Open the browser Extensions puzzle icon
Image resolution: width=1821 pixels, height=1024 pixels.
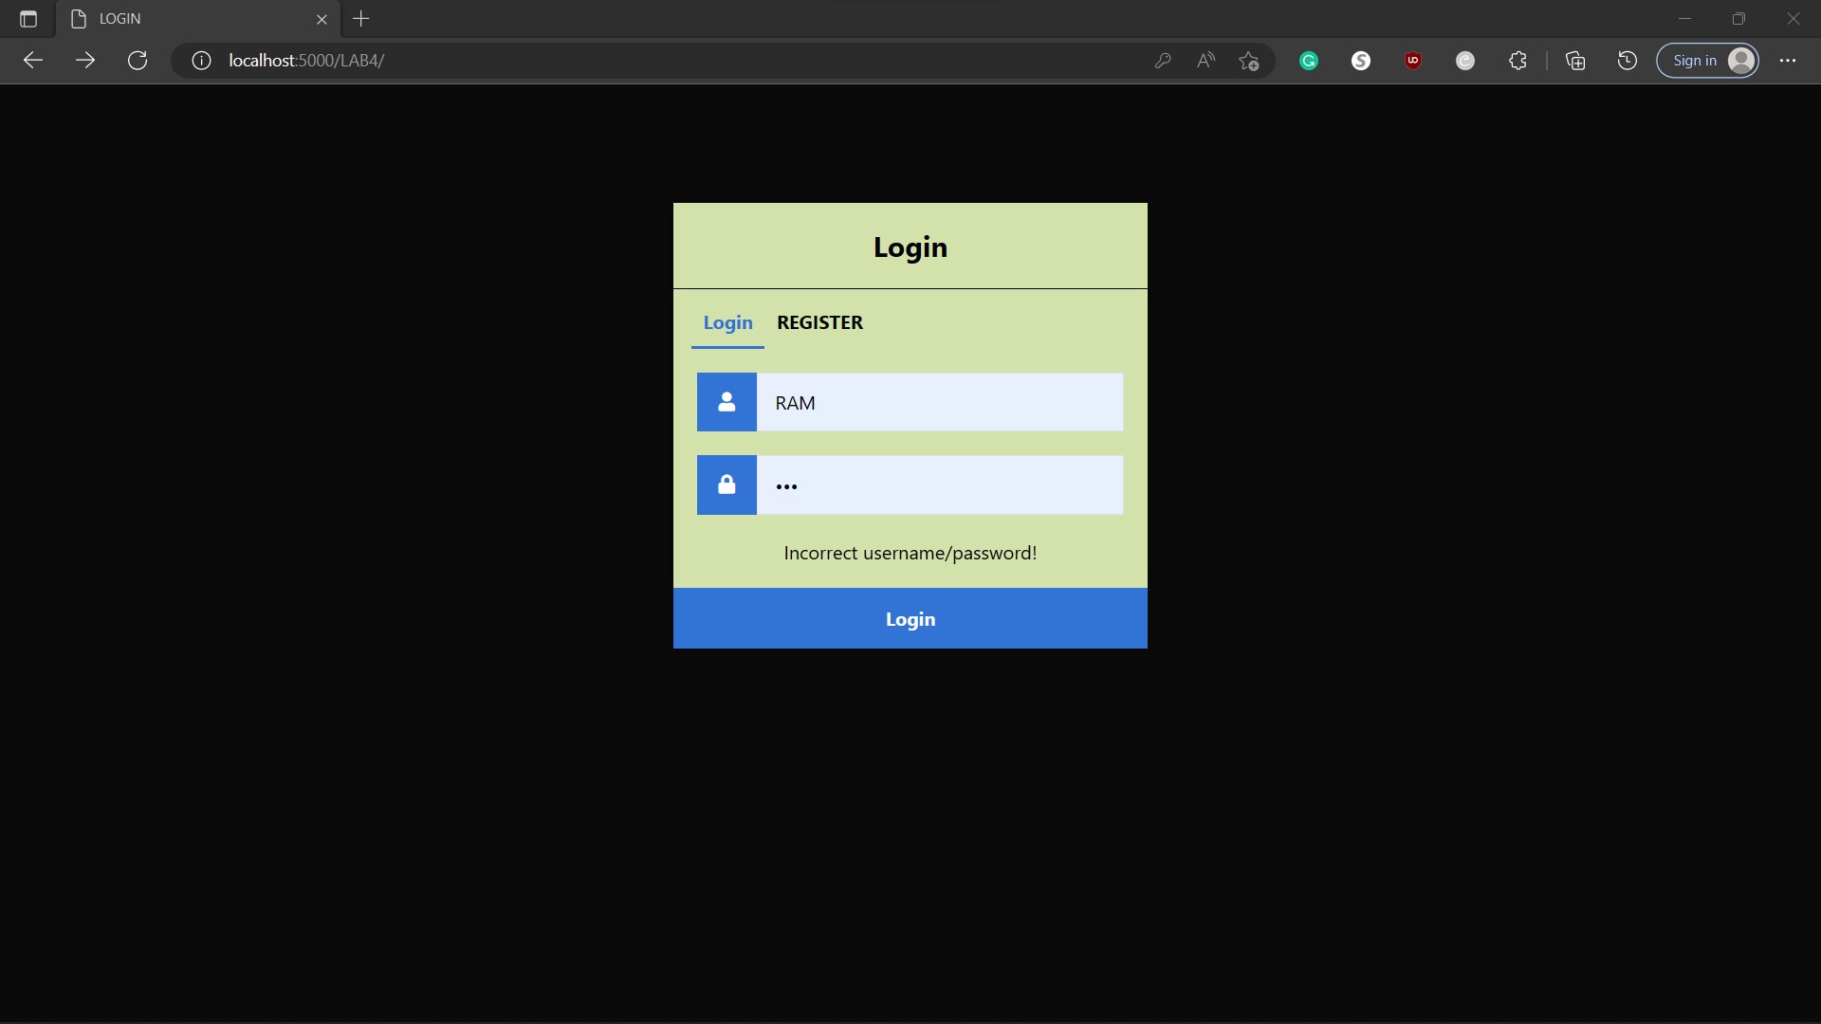pos(1517,60)
